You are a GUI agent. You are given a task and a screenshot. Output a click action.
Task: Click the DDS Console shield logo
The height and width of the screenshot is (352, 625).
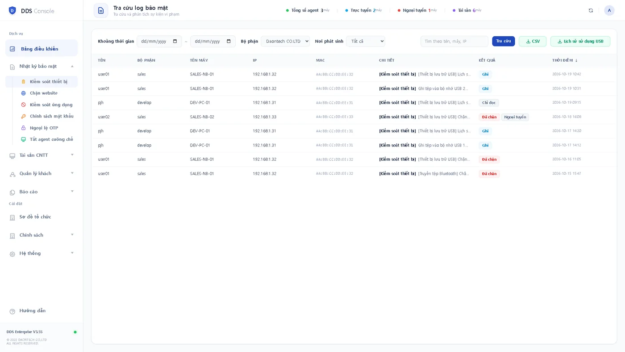pyautogui.click(x=12, y=10)
